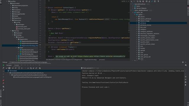Expand the Keyboard folder arrow

point(13,33)
